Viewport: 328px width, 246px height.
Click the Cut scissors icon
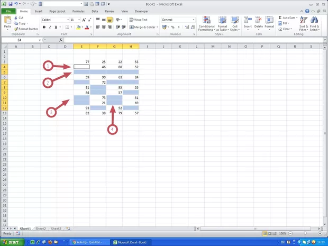(x=16, y=18)
